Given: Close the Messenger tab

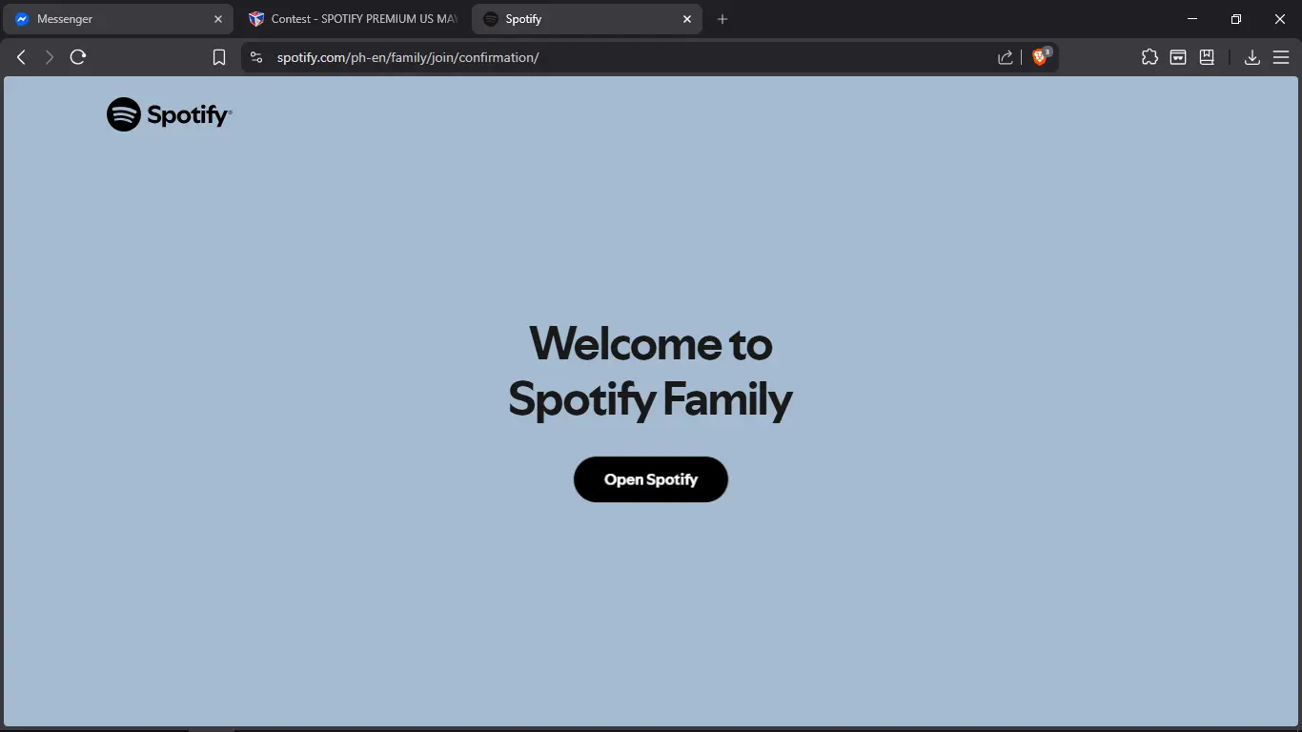Looking at the screenshot, I should (218, 19).
